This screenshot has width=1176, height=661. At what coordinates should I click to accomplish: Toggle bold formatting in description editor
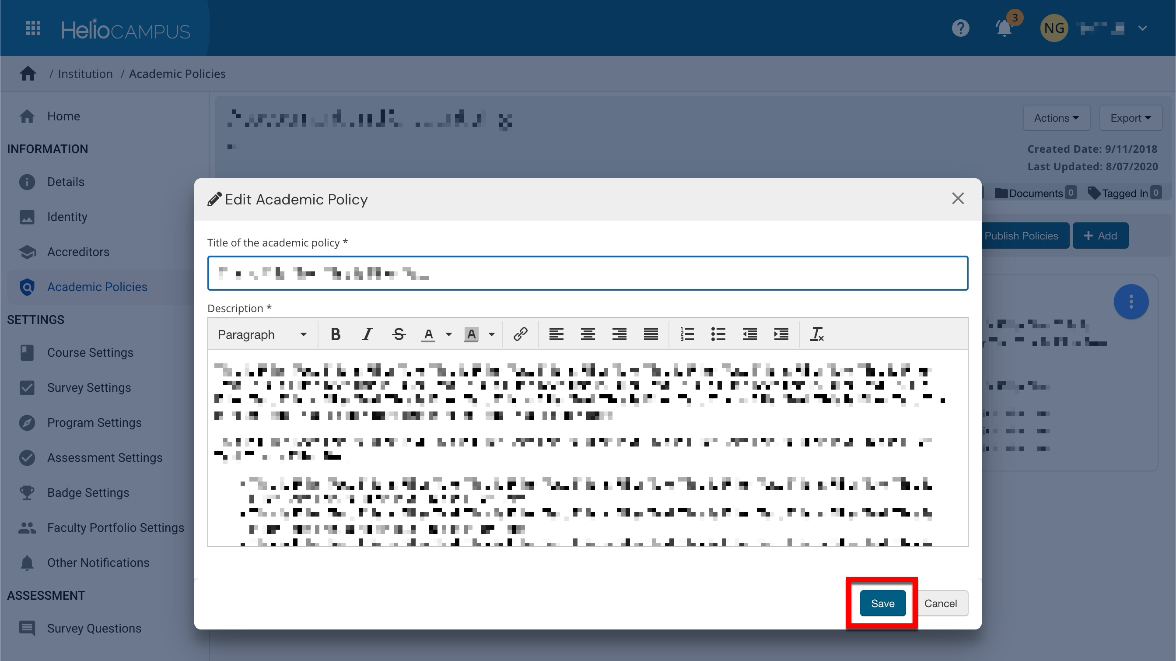coord(336,334)
